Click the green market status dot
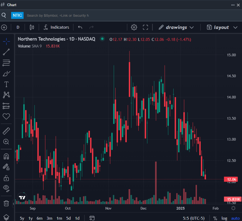The width and height of the screenshot is (242, 221). coord(102,39)
